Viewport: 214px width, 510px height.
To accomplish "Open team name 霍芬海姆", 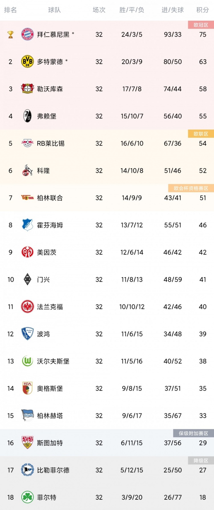I will point(50,225).
